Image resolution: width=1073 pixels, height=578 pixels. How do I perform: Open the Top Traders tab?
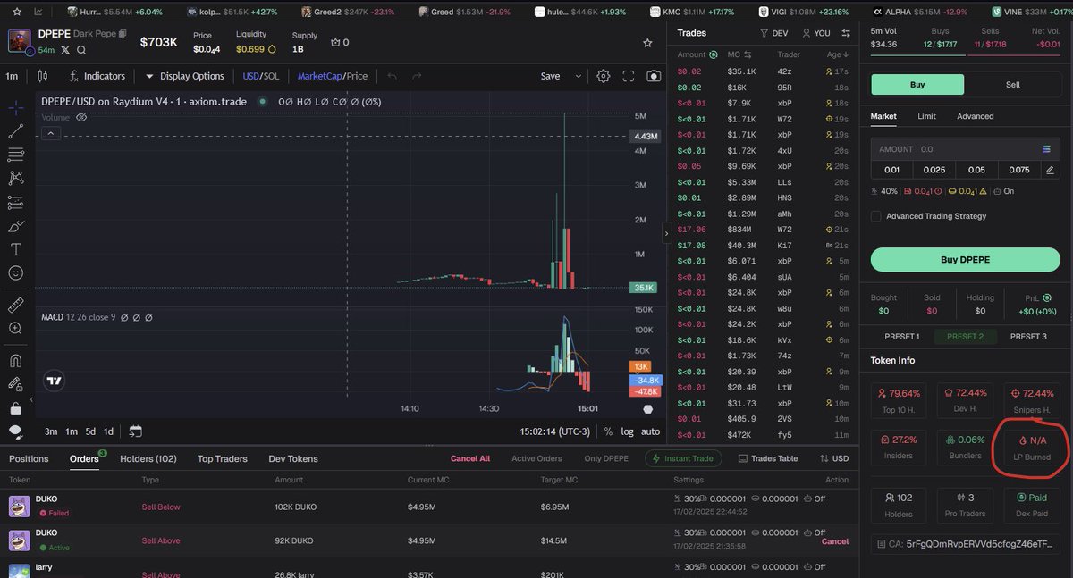pyautogui.click(x=223, y=458)
